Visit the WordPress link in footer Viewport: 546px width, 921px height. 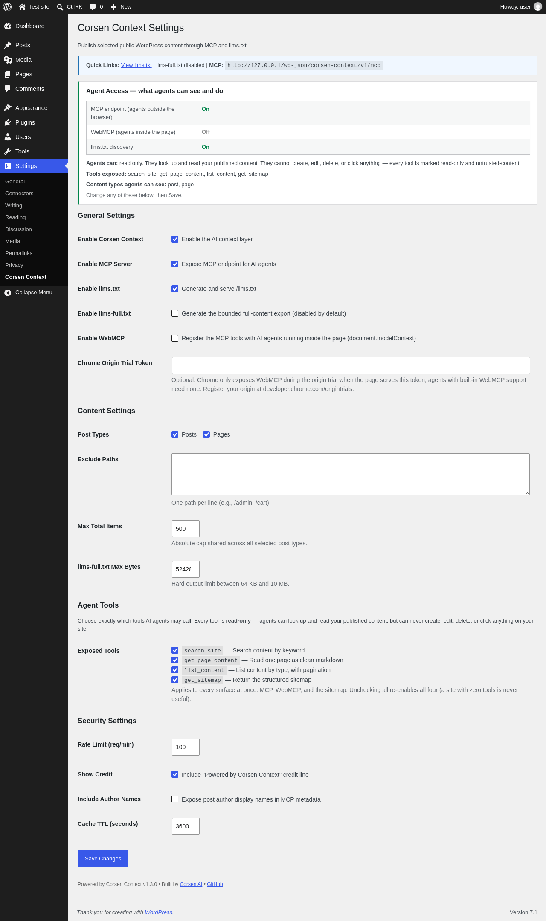tap(159, 912)
